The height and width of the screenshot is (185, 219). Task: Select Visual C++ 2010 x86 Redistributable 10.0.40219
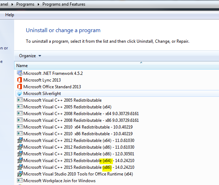(78, 134)
